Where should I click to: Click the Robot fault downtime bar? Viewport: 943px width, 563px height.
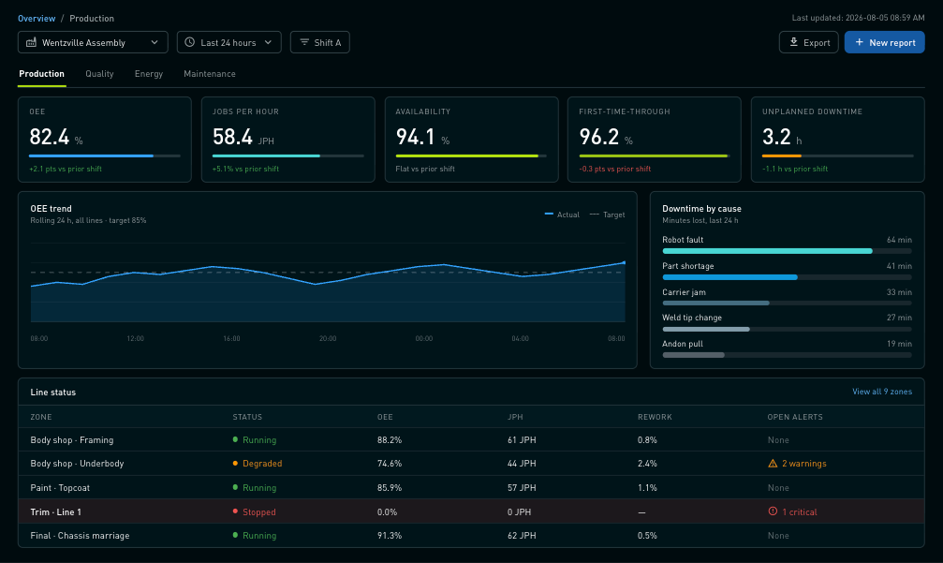787,251
